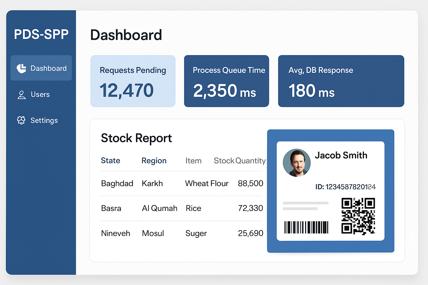Viewport: 428px width, 285px height.
Task: Open the Settings label in sidebar
Action: (x=44, y=121)
